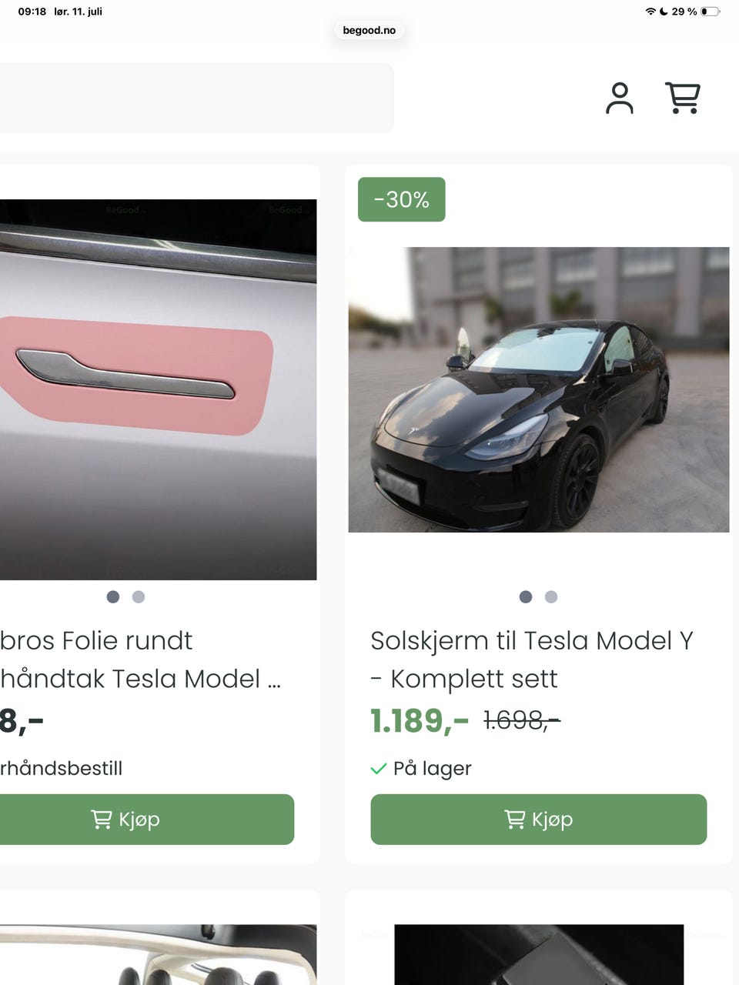The width and height of the screenshot is (739, 985).
Task: Click Kjøp button for Solskjerm Tesla Model Y
Action: point(539,820)
